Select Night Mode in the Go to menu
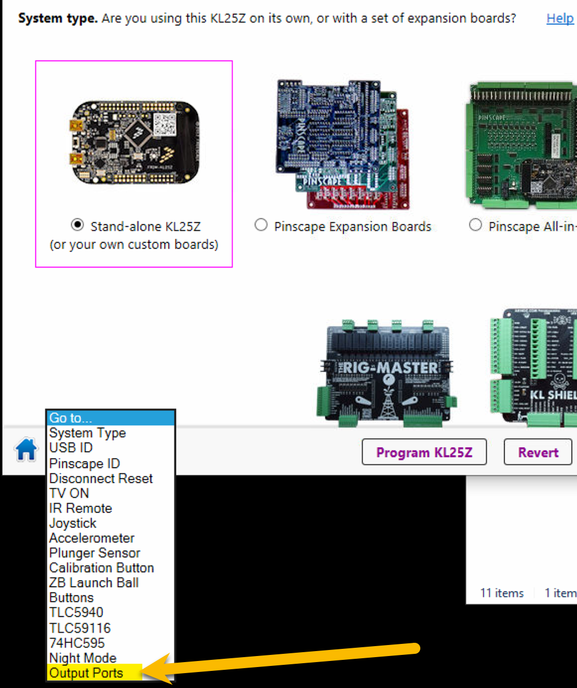 click(83, 658)
